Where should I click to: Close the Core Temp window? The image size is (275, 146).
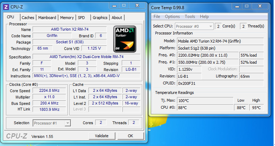260,6
